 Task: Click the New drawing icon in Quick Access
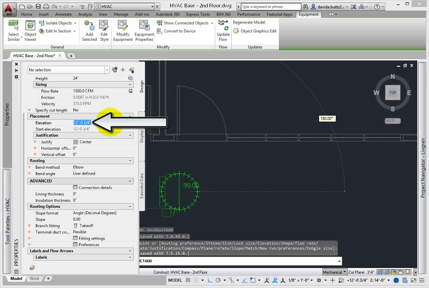tap(22, 6)
